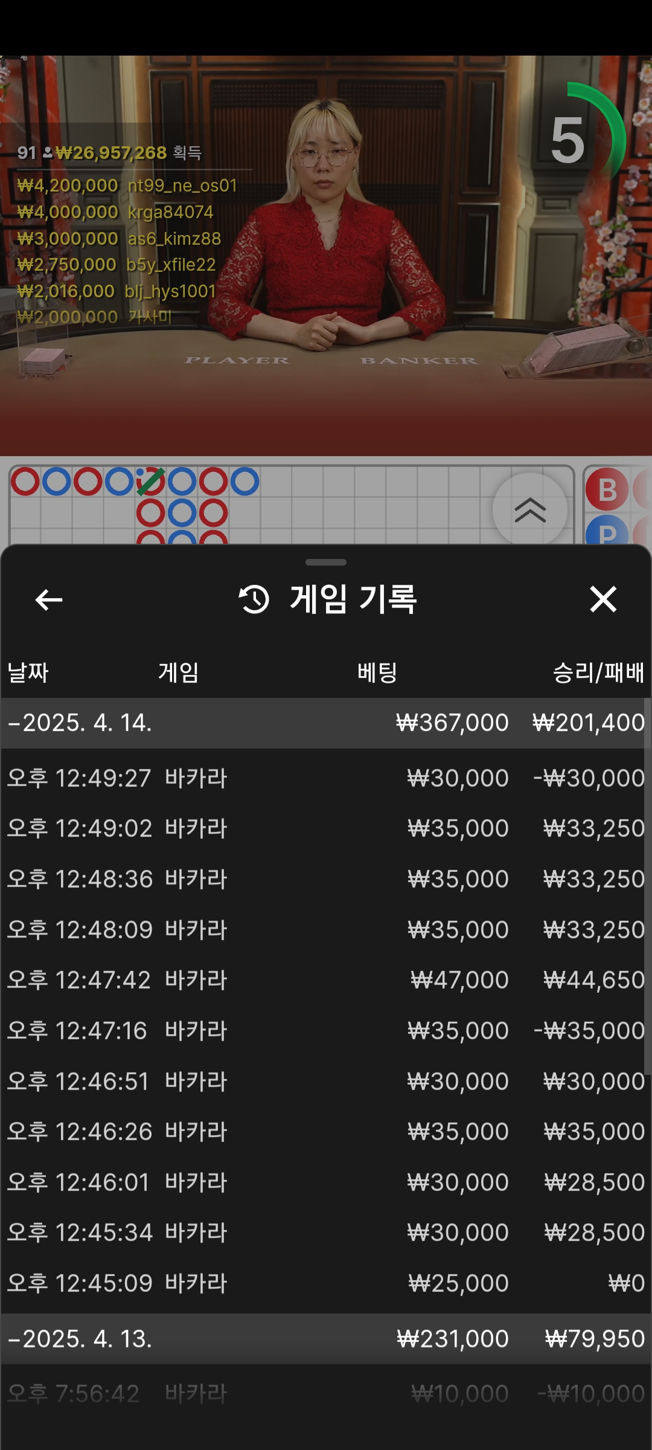Tap the circle with green slash in roadmap
652x1450 pixels.
(150, 482)
